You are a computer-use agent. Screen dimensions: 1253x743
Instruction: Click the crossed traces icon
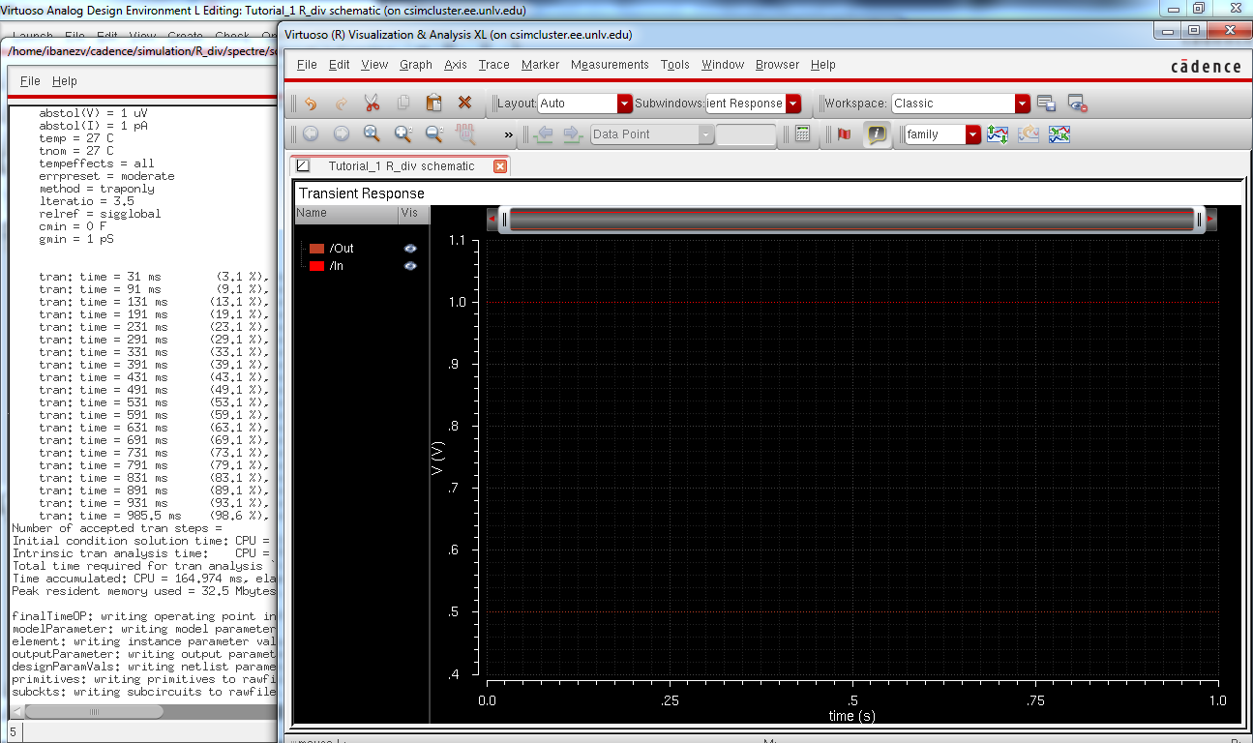(1059, 134)
